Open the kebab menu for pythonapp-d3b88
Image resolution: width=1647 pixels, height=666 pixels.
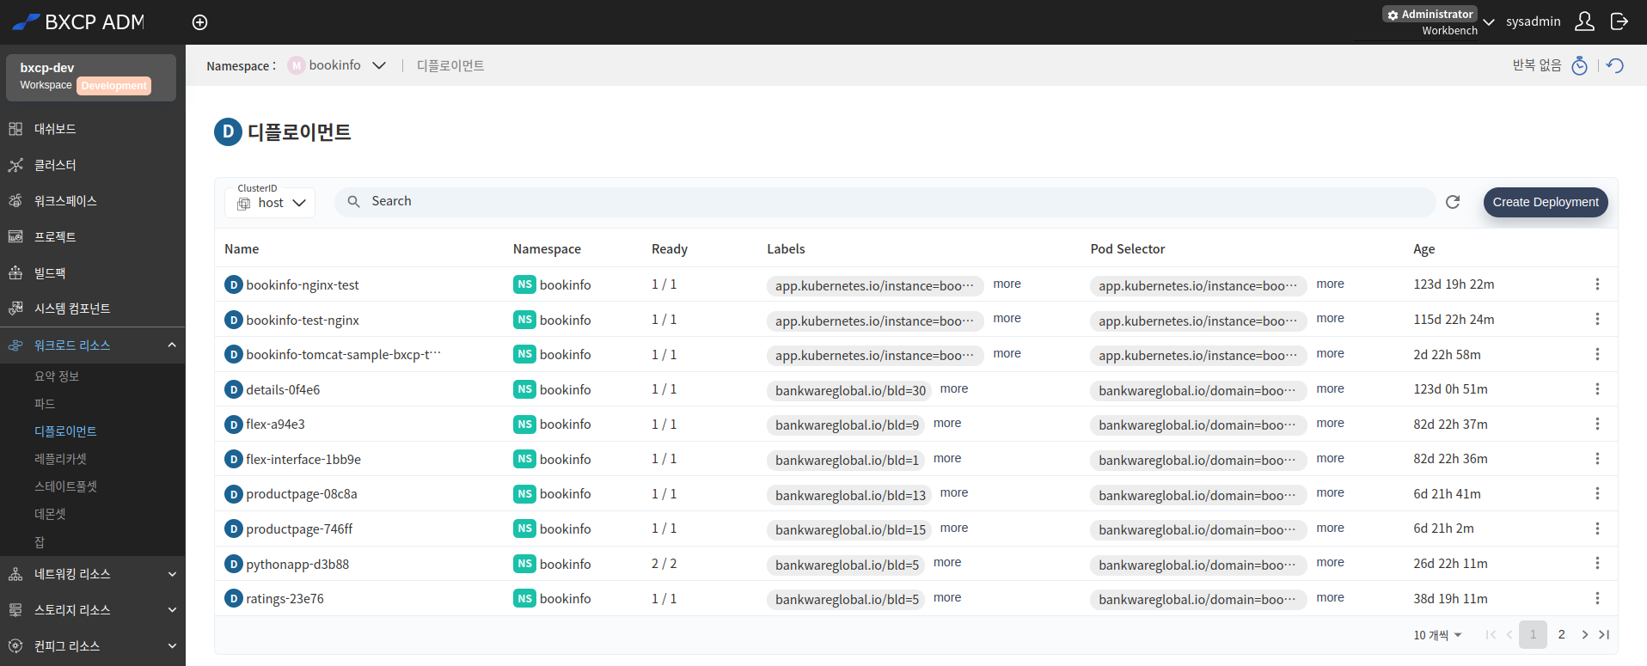[1597, 563]
